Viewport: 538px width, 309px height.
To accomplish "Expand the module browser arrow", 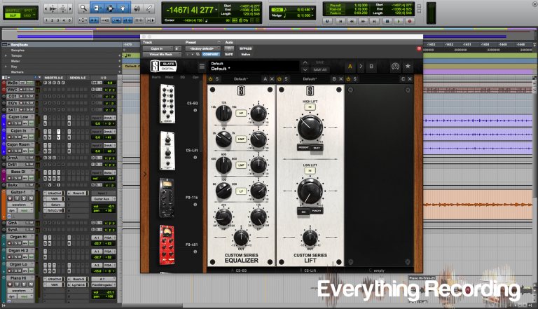I will [145, 174].
